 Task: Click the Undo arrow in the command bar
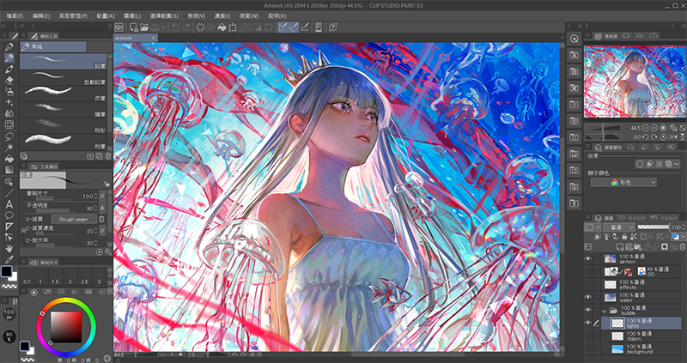click(x=177, y=27)
